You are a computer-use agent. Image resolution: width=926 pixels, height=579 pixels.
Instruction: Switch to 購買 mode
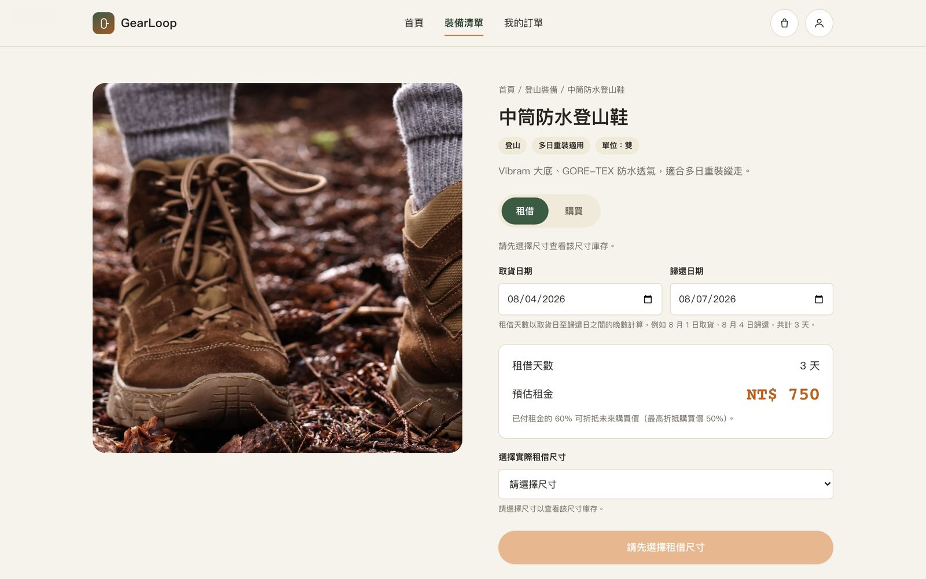tap(574, 211)
